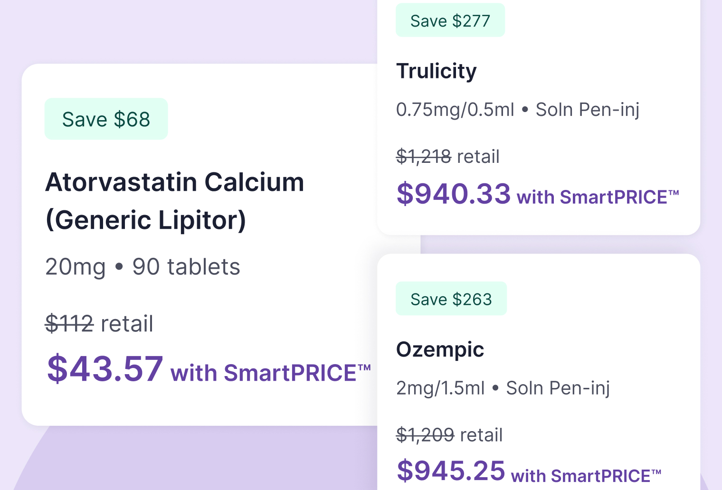Click Ozempic 2mg/1.5ml Soln Pen-inj text
This screenshot has width=722, height=490.
click(503, 388)
